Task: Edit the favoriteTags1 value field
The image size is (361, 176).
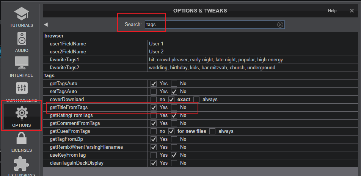Action: [x=253, y=60]
